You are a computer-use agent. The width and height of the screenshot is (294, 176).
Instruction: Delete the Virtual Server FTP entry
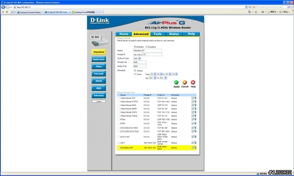point(195,98)
